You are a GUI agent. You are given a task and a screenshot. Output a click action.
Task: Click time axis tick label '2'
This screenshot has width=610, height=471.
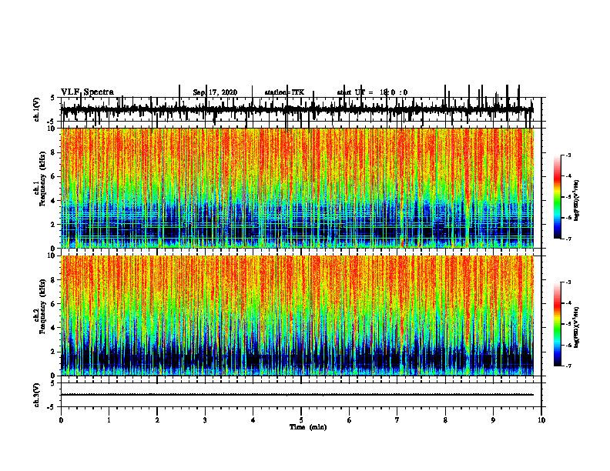coord(157,420)
